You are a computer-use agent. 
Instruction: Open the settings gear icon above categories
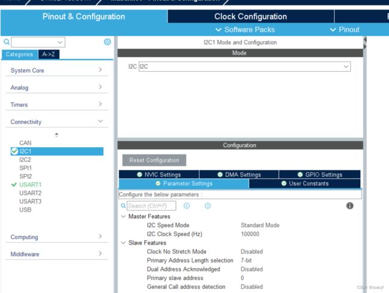pyautogui.click(x=107, y=42)
